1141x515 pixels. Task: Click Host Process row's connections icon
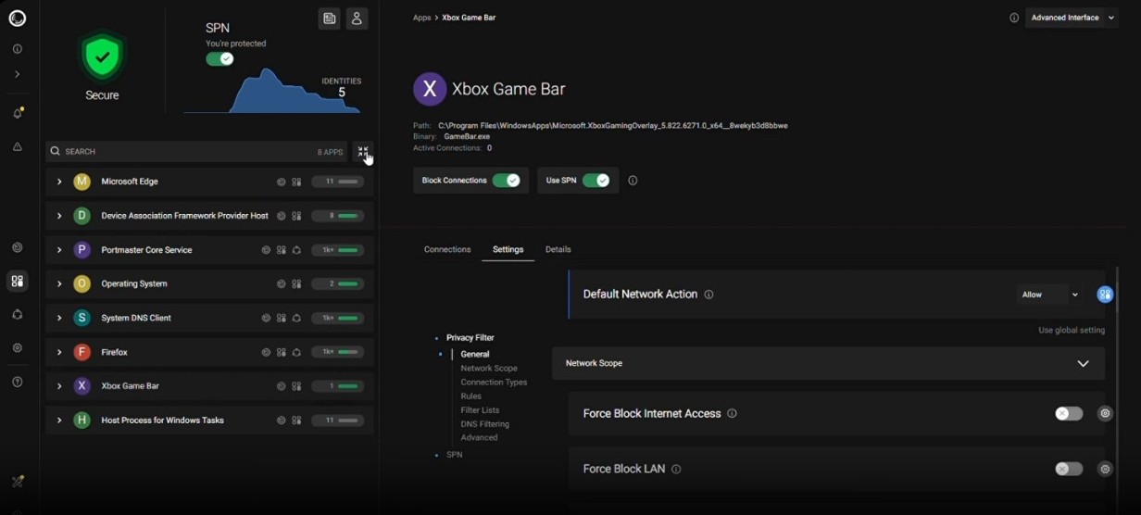click(x=281, y=421)
